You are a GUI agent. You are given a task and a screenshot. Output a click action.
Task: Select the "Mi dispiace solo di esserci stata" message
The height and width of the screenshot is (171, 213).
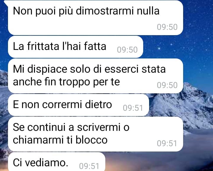pos(96,76)
